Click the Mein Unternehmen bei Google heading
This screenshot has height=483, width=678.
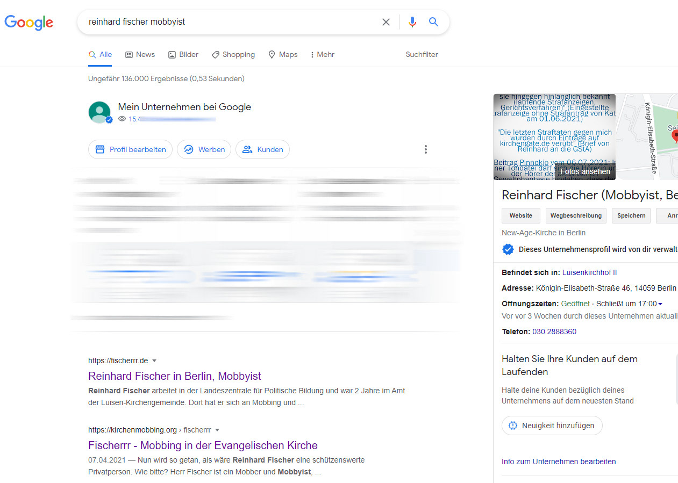(x=184, y=107)
